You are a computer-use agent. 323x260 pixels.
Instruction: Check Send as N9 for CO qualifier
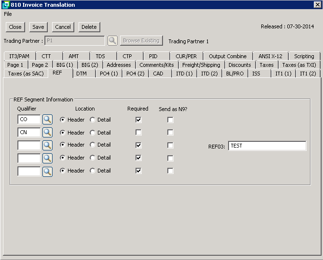[170, 120]
